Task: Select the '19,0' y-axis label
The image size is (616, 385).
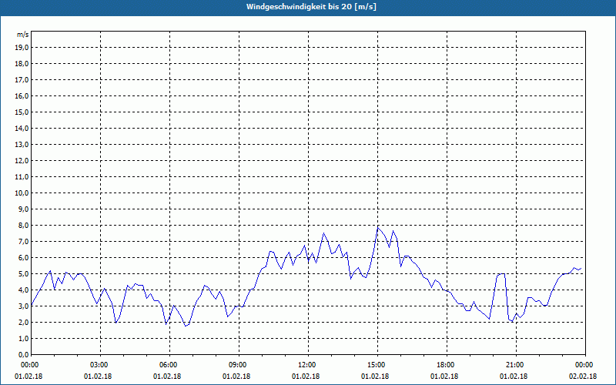Action: click(22, 48)
